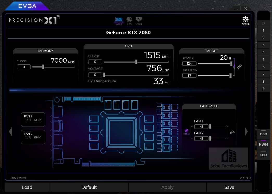Close the Precision X1 window
Screen dimensions: 272x194
pyautogui.click(x=245, y=9)
